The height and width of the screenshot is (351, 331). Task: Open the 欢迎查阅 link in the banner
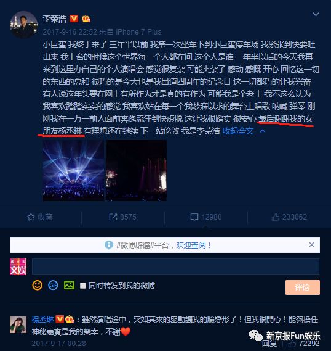click(x=191, y=246)
